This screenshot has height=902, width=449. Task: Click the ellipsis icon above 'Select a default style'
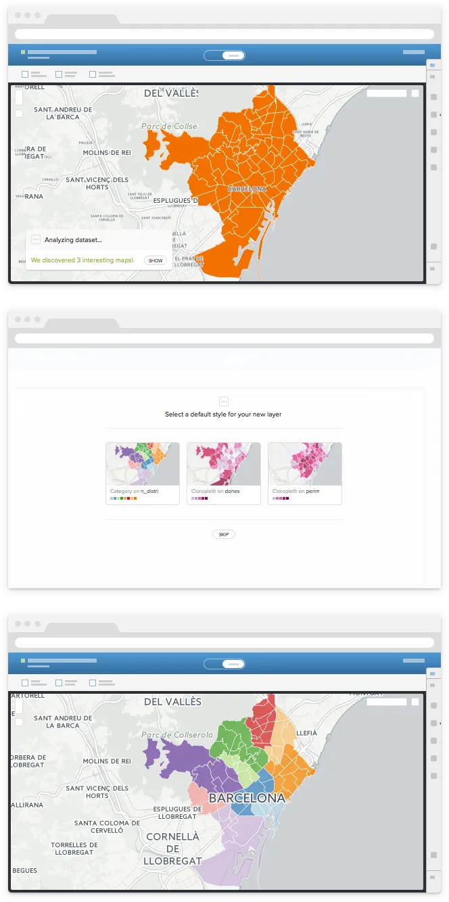(x=224, y=402)
